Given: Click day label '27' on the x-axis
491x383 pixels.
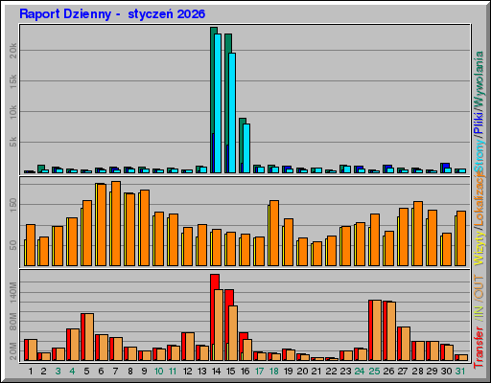Looking at the screenshot, I should [x=403, y=372].
